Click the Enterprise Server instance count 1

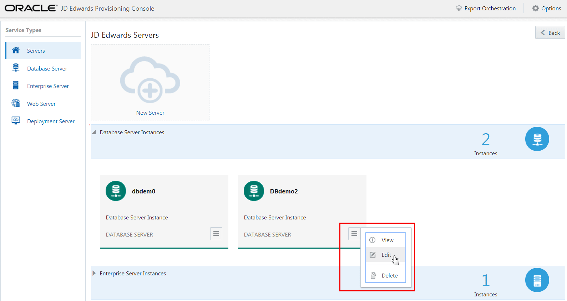point(486,280)
